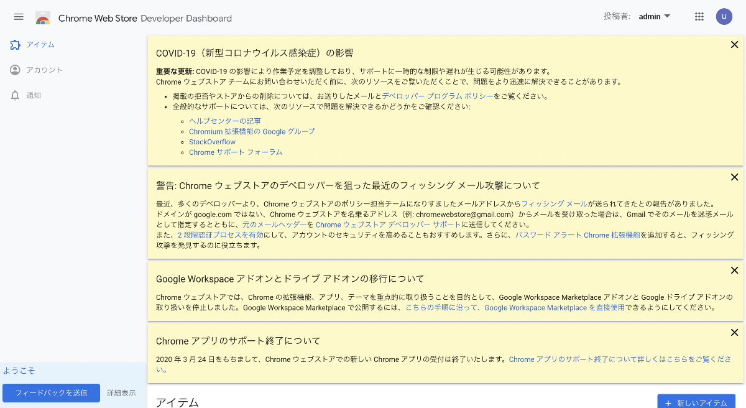Click the フィードバックを送信 button
The image size is (746, 408).
tap(51, 393)
